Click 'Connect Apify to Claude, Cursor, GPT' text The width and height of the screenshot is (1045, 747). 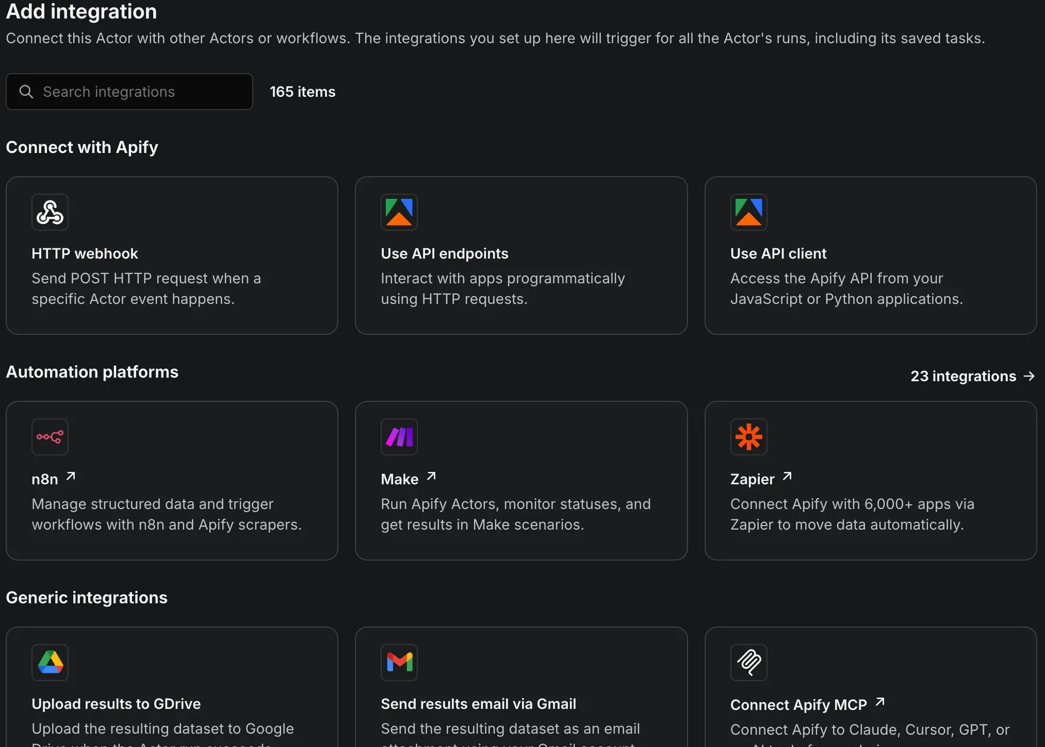tap(870, 730)
